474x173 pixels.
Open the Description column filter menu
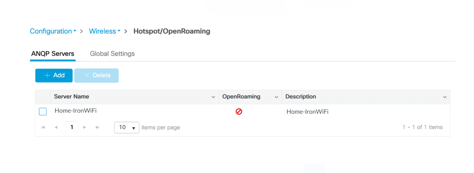point(445,97)
